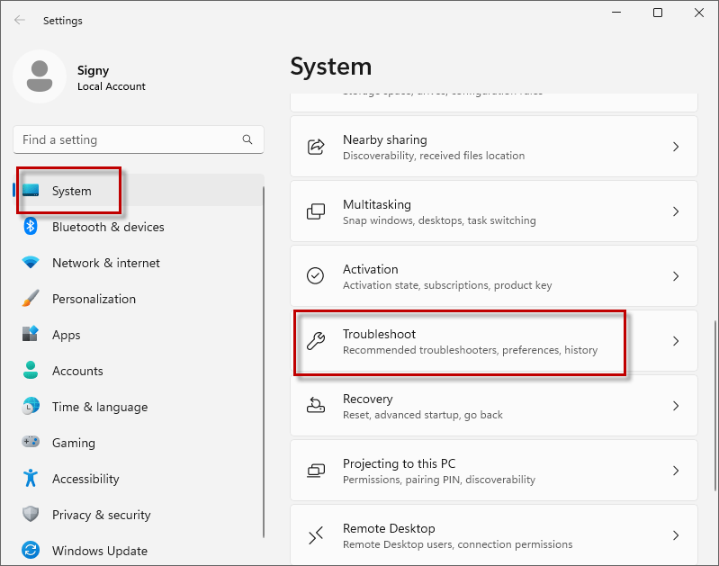Image resolution: width=719 pixels, height=566 pixels.
Task: Open Multitasking via its right chevron
Action: click(676, 211)
